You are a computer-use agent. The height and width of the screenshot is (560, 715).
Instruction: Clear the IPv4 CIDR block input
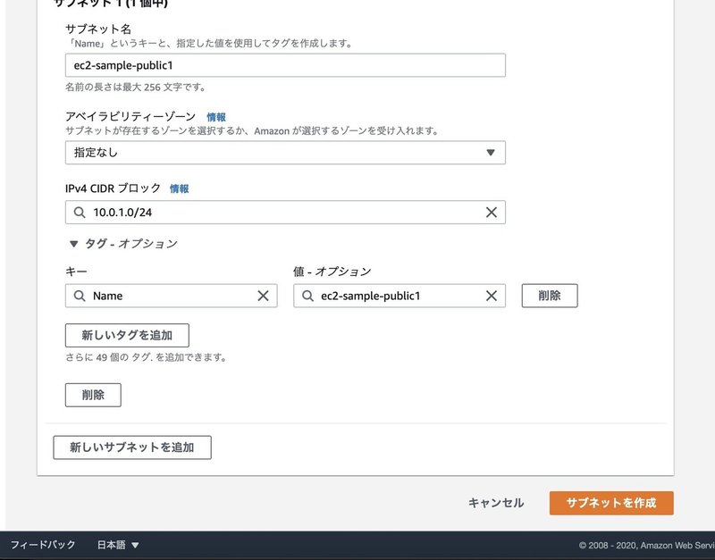[492, 212]
